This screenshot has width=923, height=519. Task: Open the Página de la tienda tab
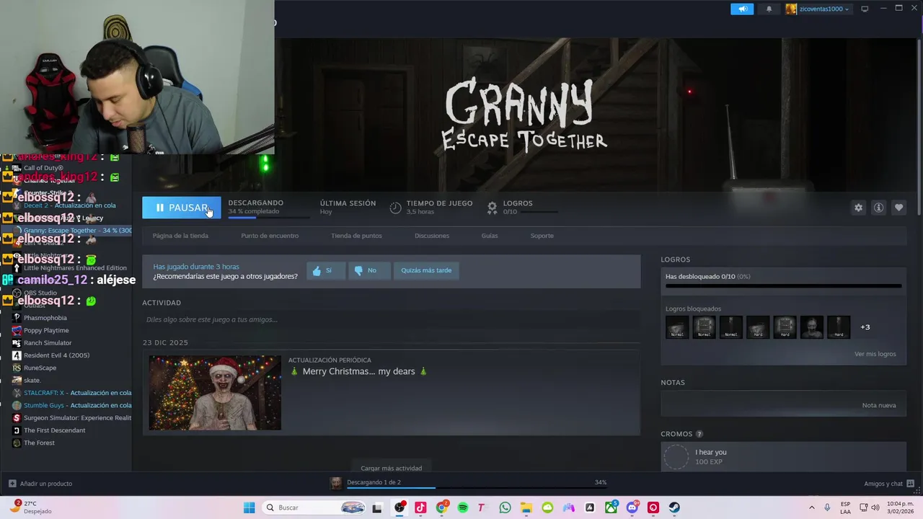click(180, 236)
